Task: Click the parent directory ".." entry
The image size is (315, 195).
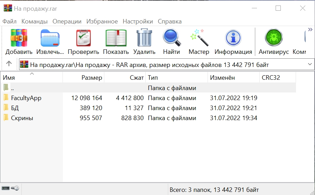Action: click(12, 88)
